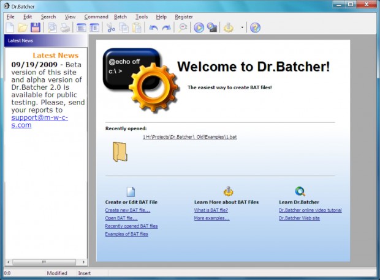Viewport: 380px width, 280px height.
Task: Open dropdown arrow beside wizard icon
Action: click(x=242, y=28)
